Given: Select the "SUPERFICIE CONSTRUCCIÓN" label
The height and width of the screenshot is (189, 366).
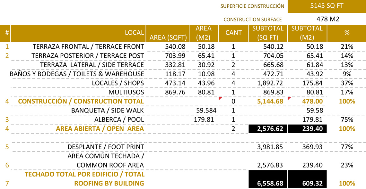Looking at the screenshot, I should click(252, 6).
